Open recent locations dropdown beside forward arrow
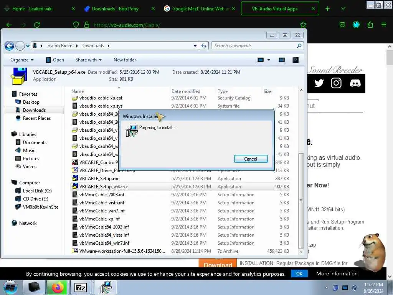The height and width of the screenshot is (295, 393). pos(28,46)
